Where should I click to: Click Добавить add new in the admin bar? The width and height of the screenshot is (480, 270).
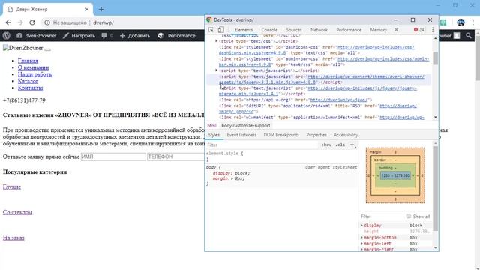pyautogui.click(x=135, y=36)
